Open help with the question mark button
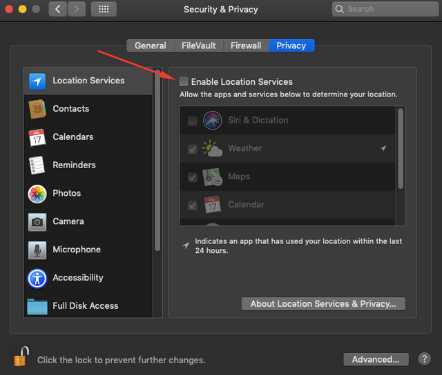The height and width of the screenshot is (375, 442). [424, 359]
